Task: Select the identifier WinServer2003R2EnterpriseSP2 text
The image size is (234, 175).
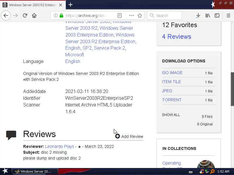Action: click(99, 98)
